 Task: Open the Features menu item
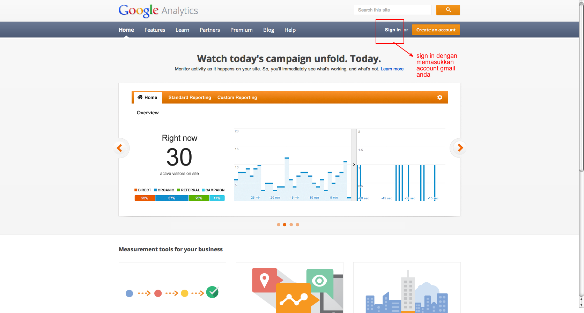tap(155, 30)
